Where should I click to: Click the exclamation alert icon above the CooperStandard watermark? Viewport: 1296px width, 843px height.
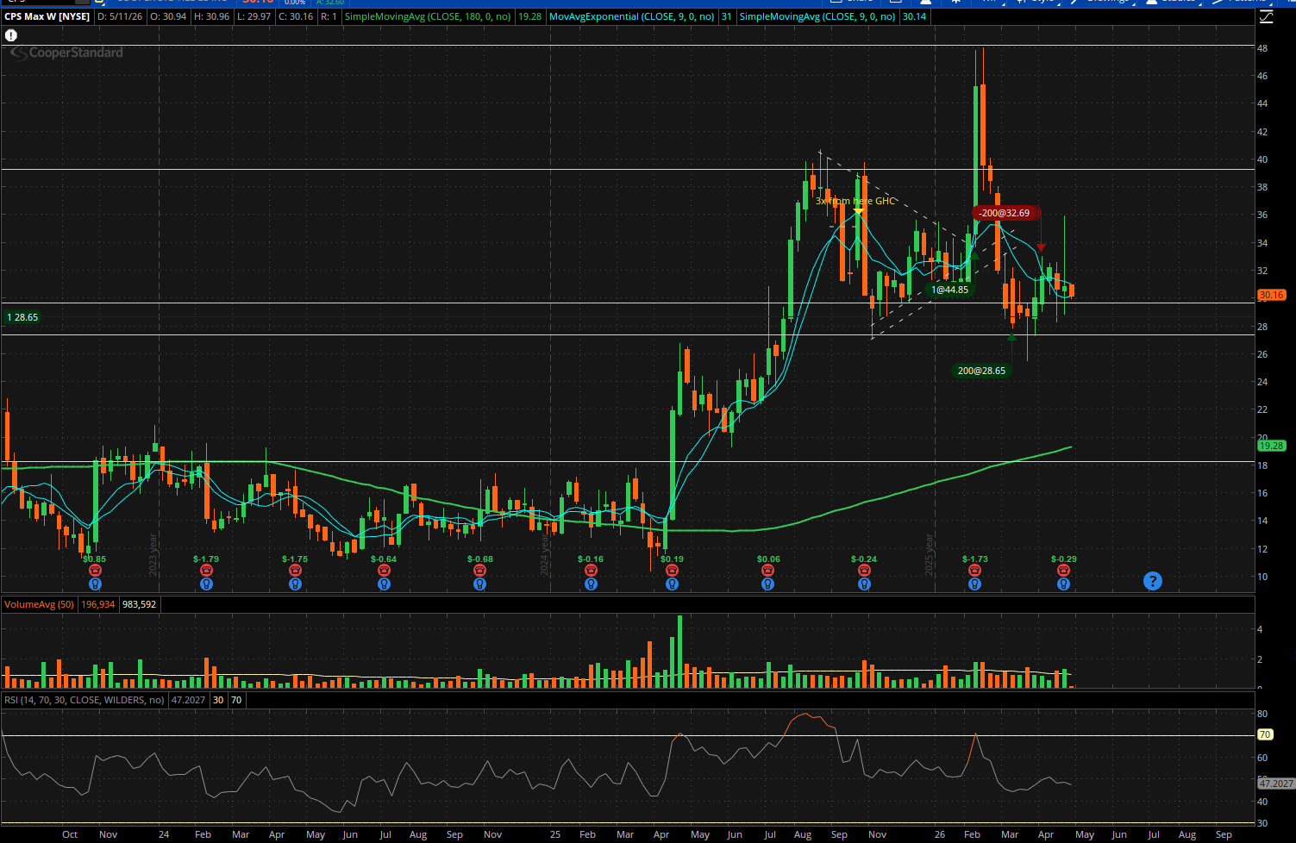pos(10,36)
